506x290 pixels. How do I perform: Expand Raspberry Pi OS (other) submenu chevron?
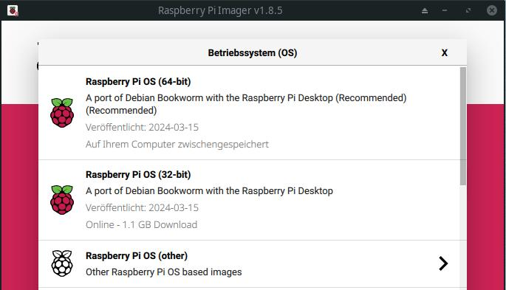pyautogui.click(x=443, y=263)
